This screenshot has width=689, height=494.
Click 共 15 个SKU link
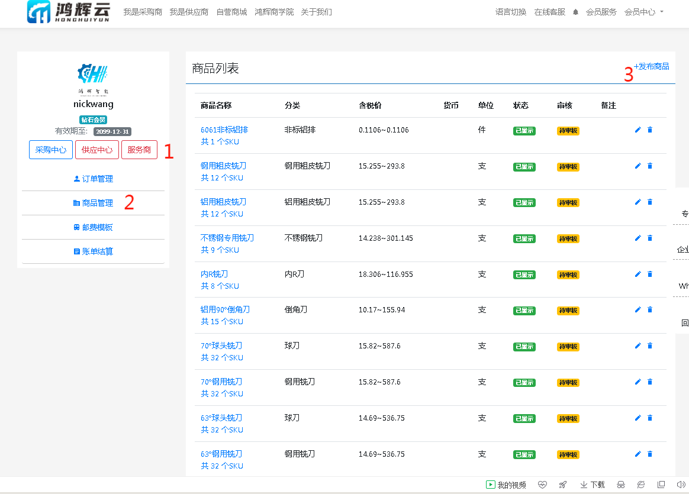pos(222,321)
